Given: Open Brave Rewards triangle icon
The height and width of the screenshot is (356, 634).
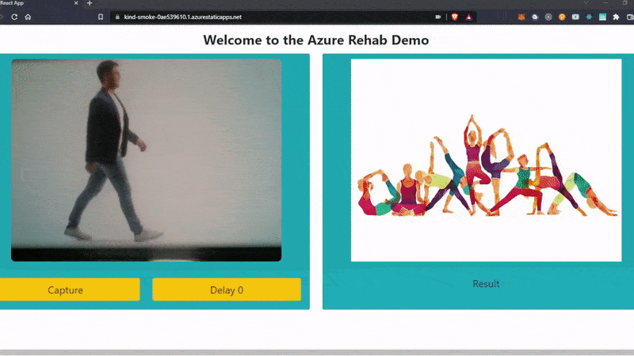Looking at the screenshot, I should [x=468, y=17].
